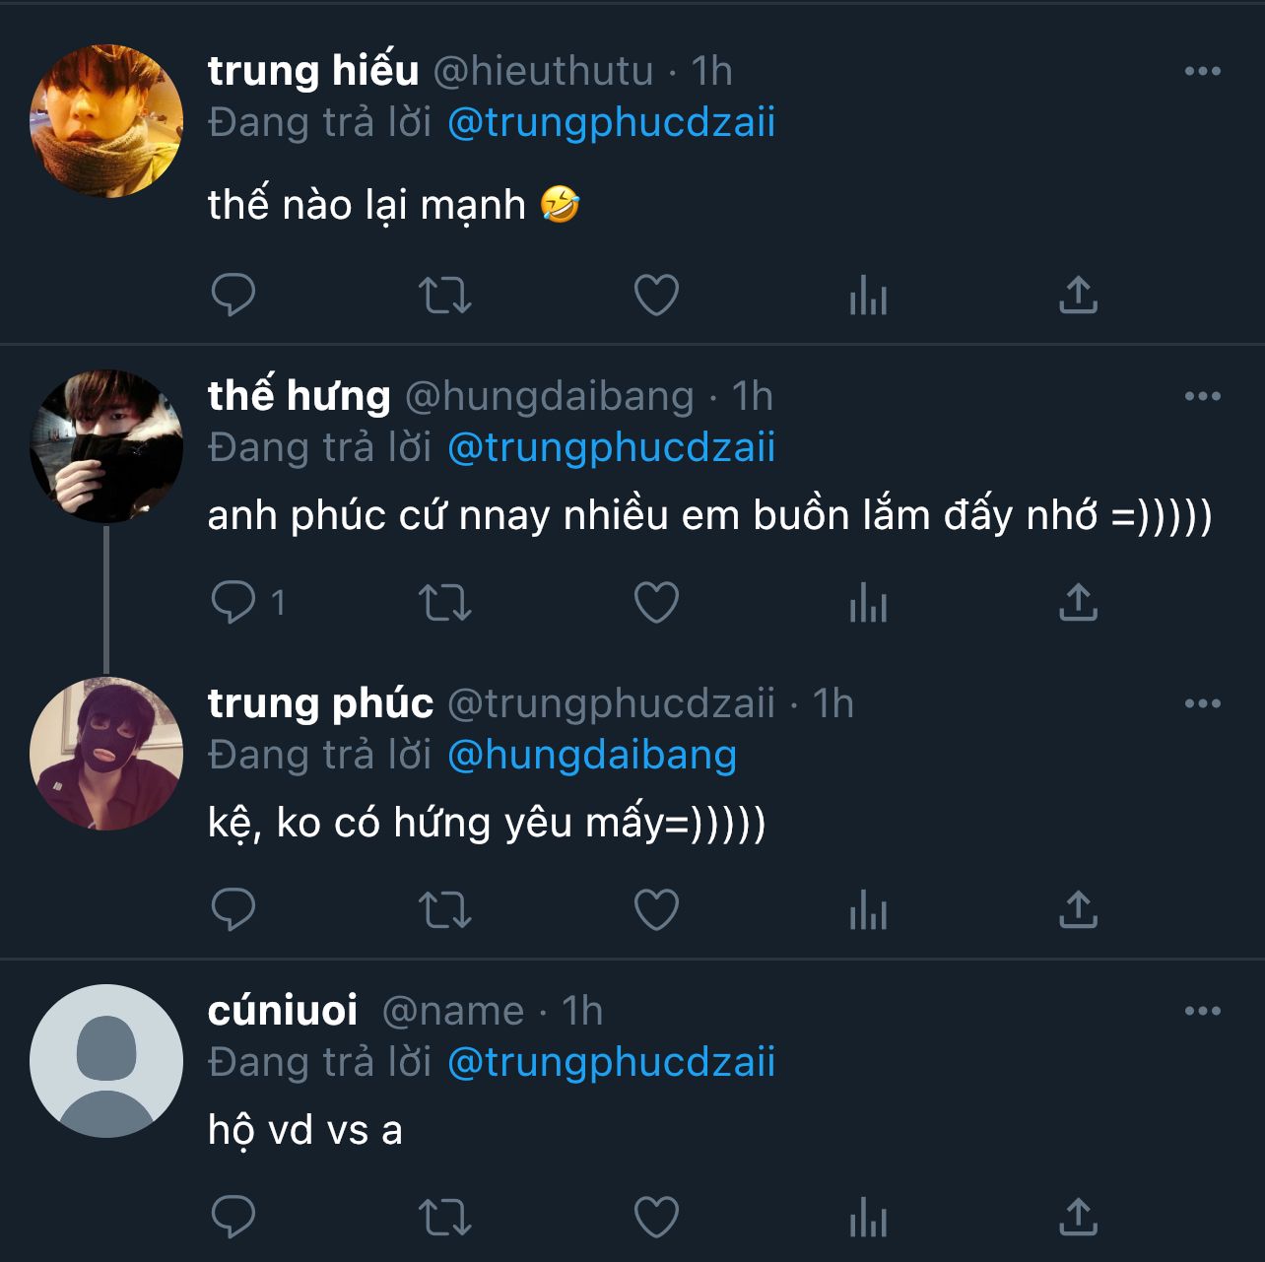The image size is (1265, 1262).
Task: View analytics for cúniuoi's tweet
Action: [x=868, y=1217]
